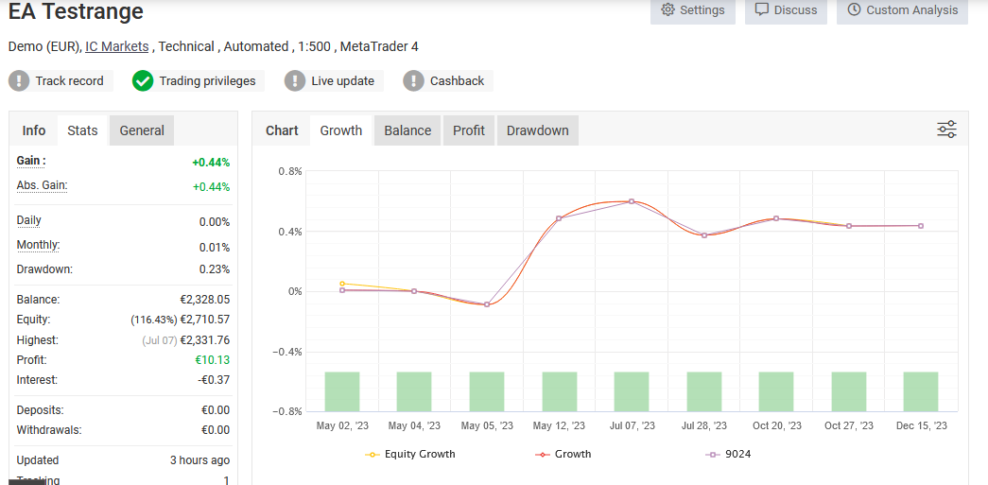Image resolution: width=988 pixels, height=485 pixels.
Task: Click the Discuss speech bubble icon
Action: [762, 10]
